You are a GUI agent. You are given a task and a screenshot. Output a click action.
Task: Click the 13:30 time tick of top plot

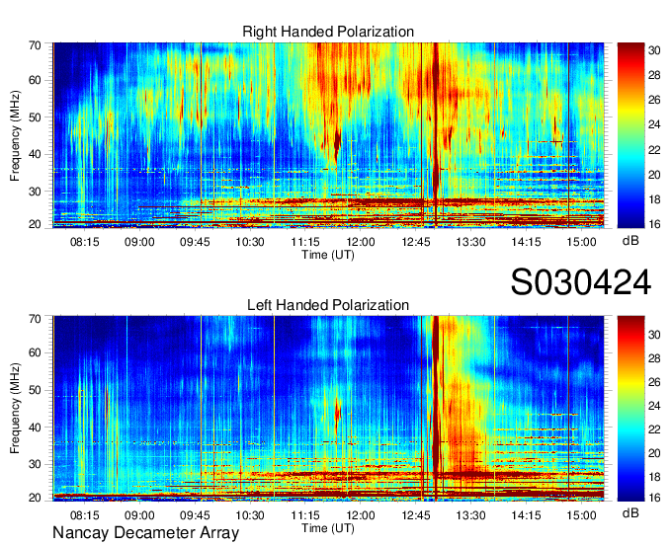click(x=470, y=242)
